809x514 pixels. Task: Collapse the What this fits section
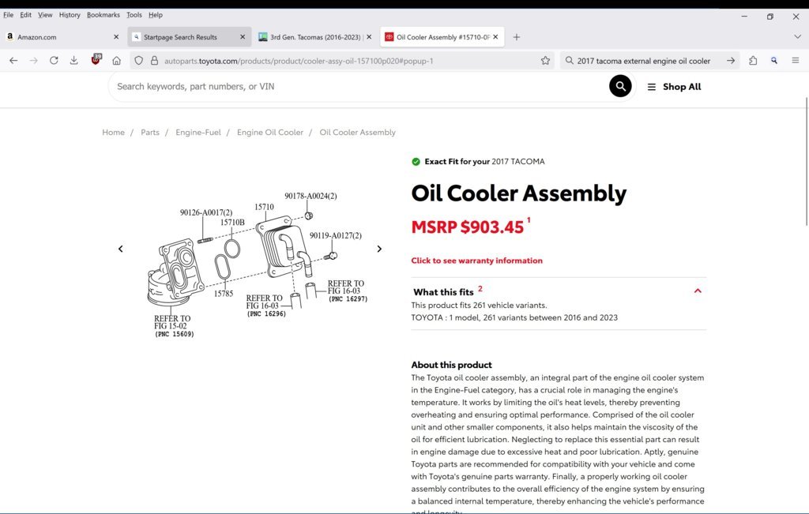(x=698, y=291)
